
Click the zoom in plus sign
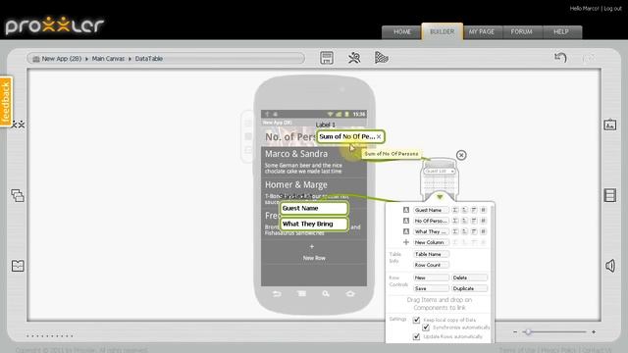[x=594, y=331]
